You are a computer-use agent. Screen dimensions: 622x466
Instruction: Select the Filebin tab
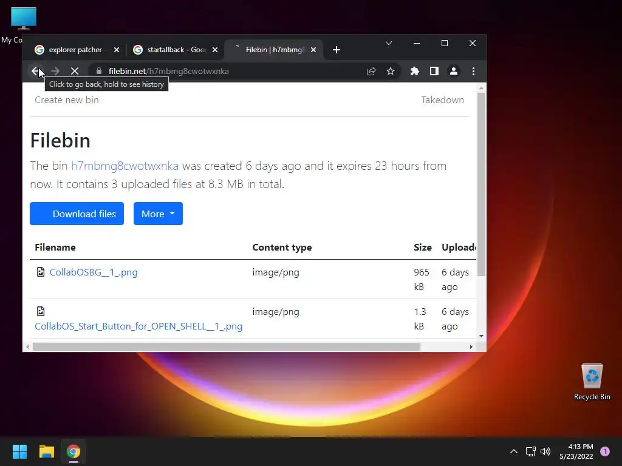click(274, 50)
